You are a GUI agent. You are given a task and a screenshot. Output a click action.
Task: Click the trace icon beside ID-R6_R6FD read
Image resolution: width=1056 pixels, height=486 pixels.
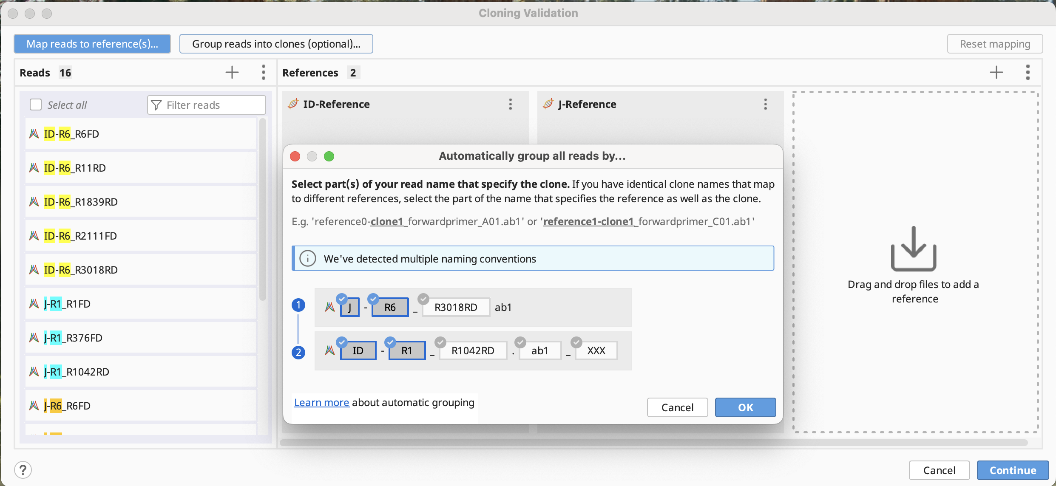coord(34,134)
